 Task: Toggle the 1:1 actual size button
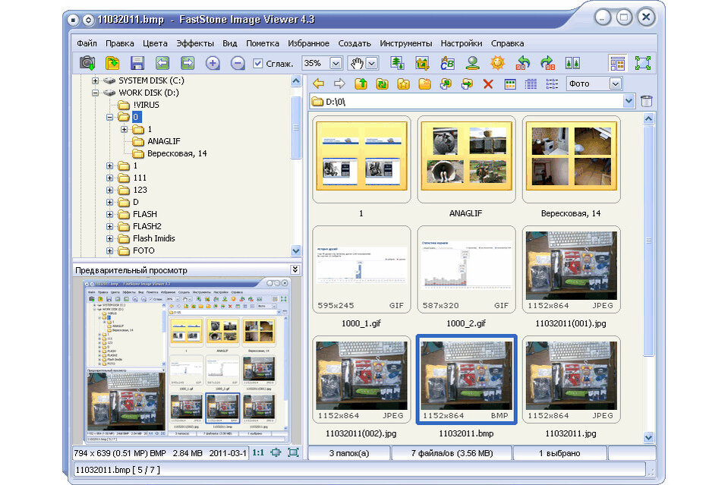pyautogui.click(x=258, y=452)
